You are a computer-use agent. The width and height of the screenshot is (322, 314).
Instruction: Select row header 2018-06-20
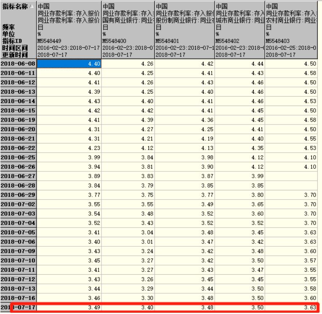18,129
